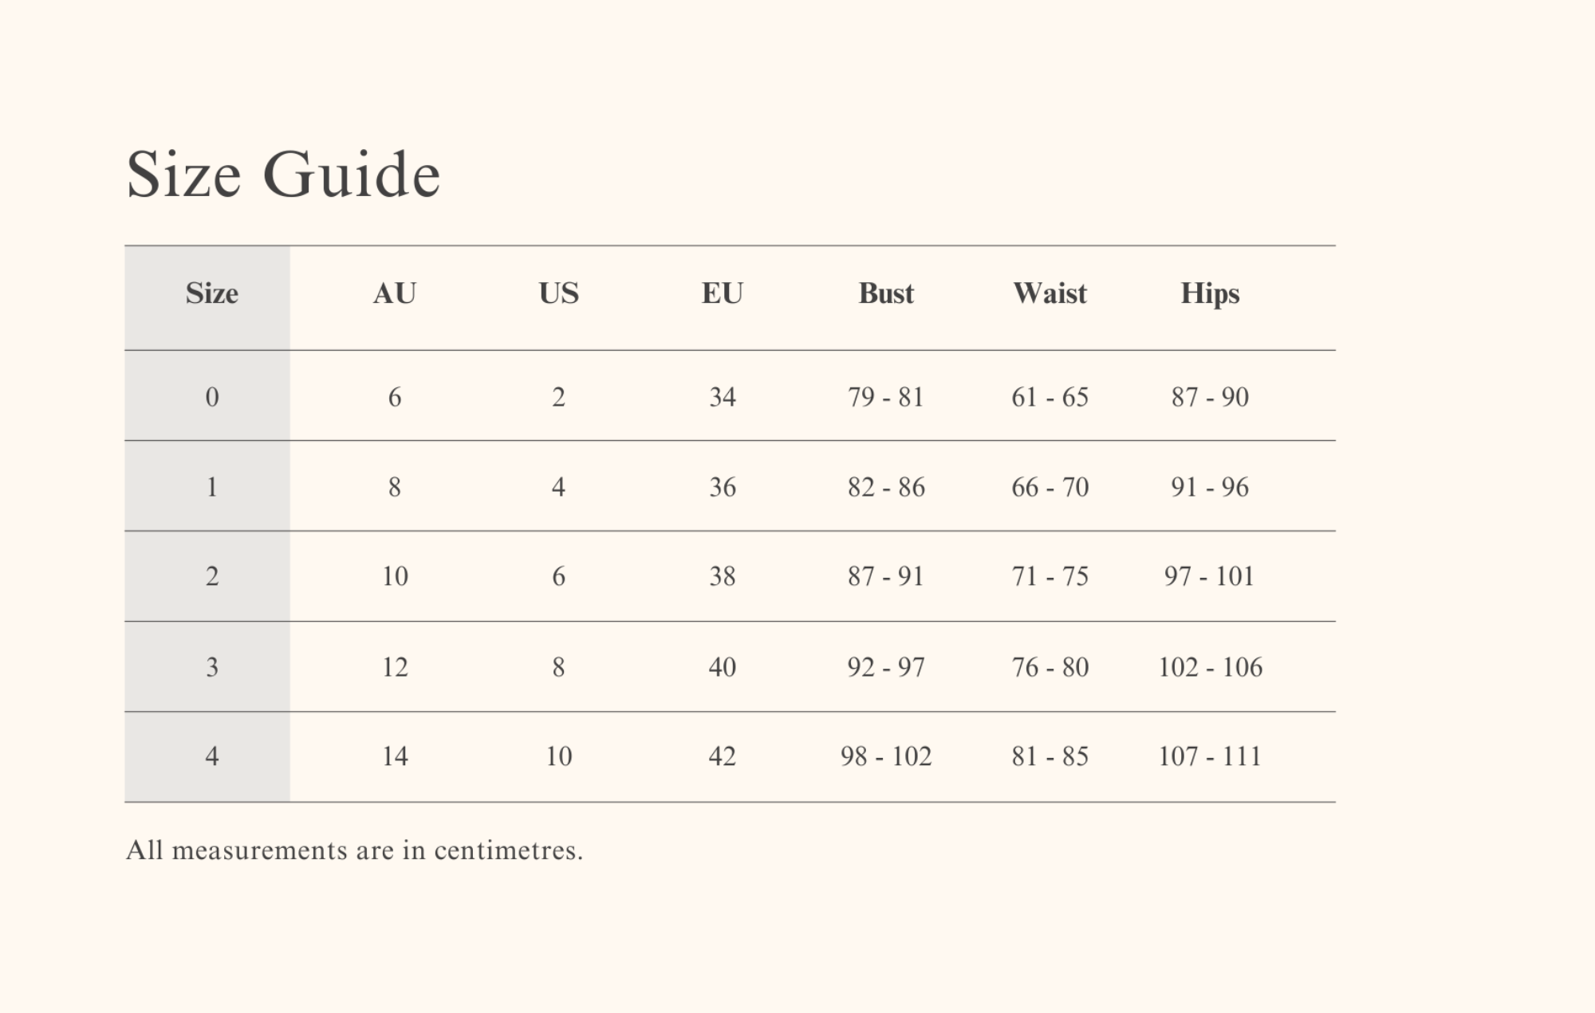
Task: Click the size 3 row label
Action: [211, 666]
